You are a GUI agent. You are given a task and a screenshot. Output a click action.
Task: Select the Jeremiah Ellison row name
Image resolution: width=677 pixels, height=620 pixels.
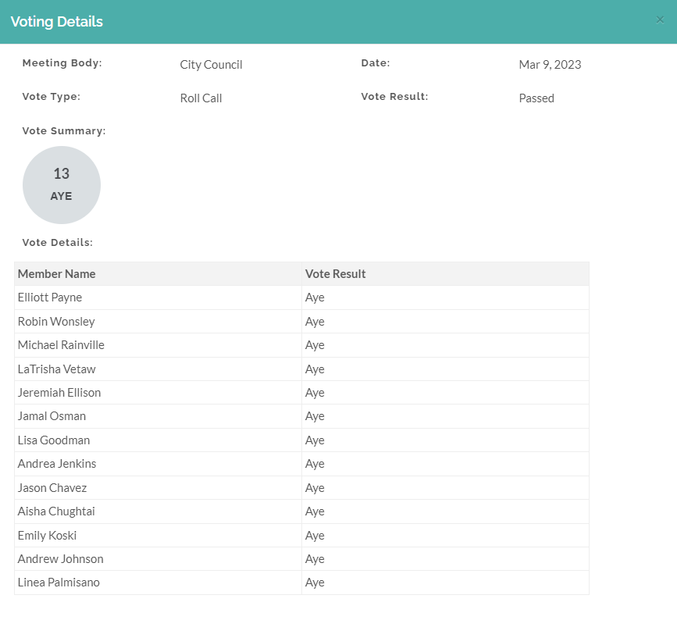[x=59, y=393]
